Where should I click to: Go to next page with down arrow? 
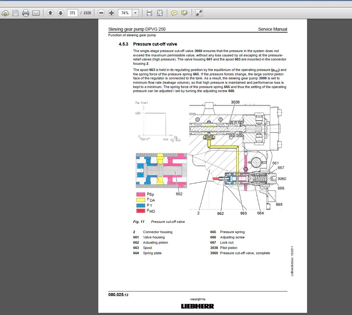(x=60, y=13)
